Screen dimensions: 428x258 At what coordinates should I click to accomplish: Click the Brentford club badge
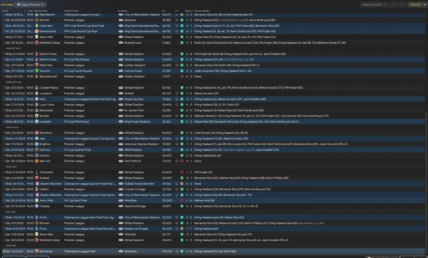[x=36, y=133]
